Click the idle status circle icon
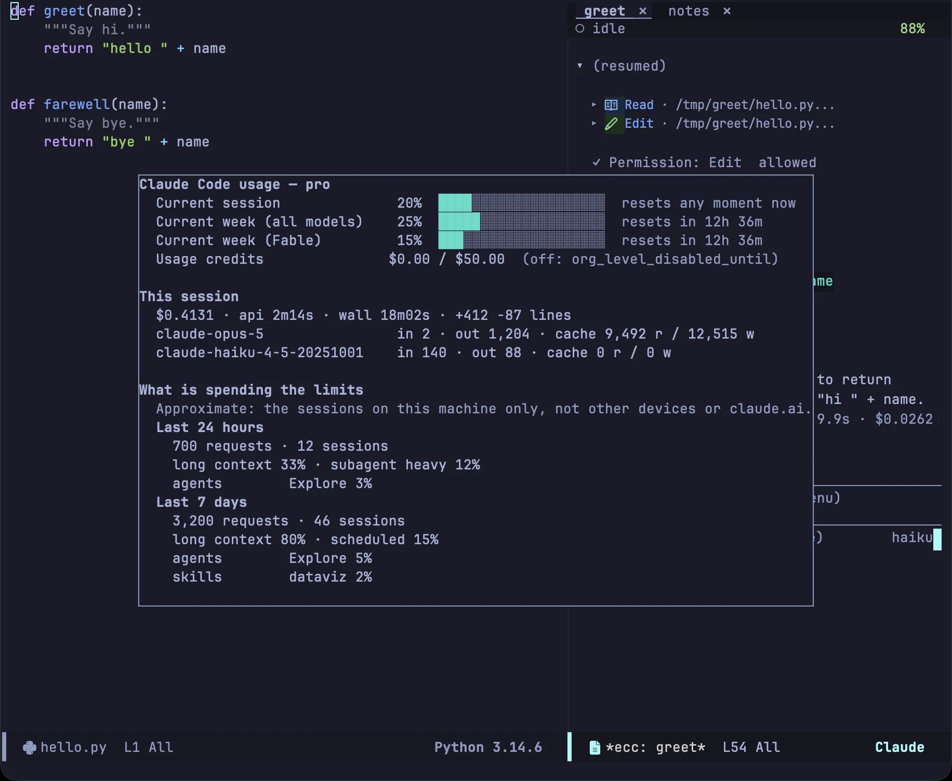952x781 pixels. point(580,29)
